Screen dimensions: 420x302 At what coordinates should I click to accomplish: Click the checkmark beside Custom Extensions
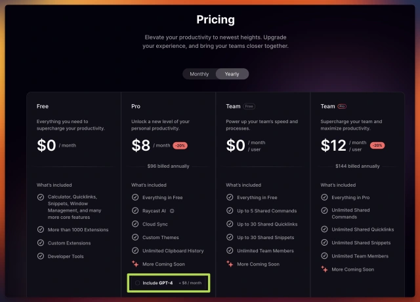coord(41,243)
